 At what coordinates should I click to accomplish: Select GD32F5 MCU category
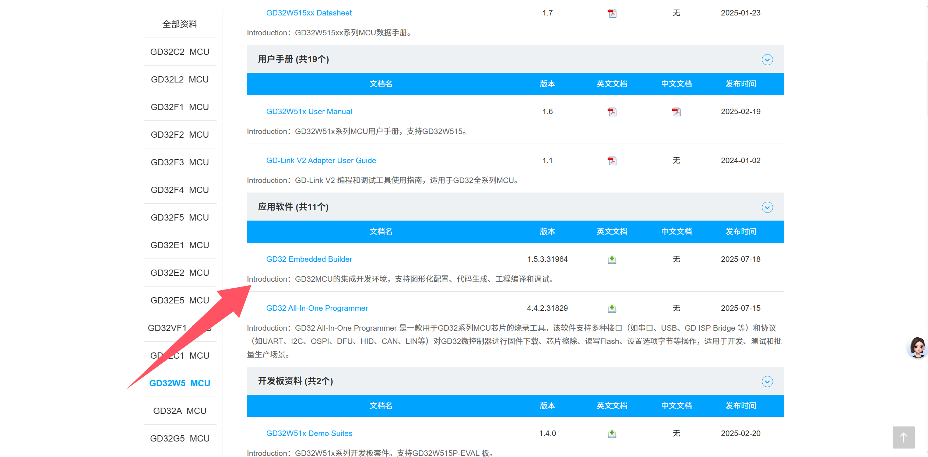coord(180,218)
